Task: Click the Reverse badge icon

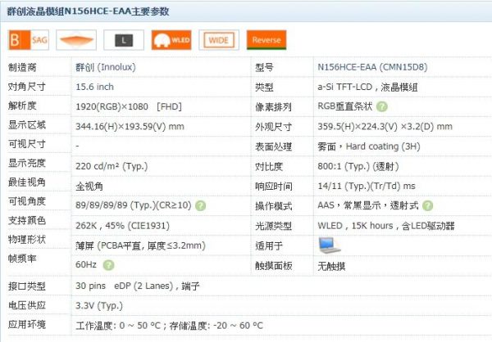Action: 266,40
